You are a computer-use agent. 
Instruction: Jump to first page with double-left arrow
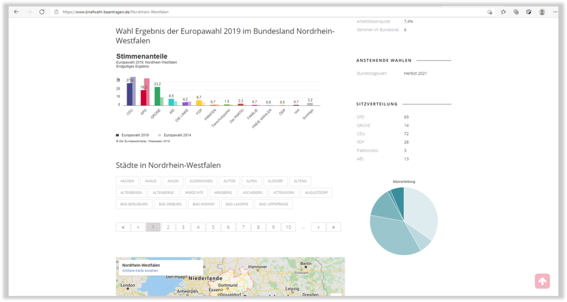pyautogui.click(x=123, y=227)
